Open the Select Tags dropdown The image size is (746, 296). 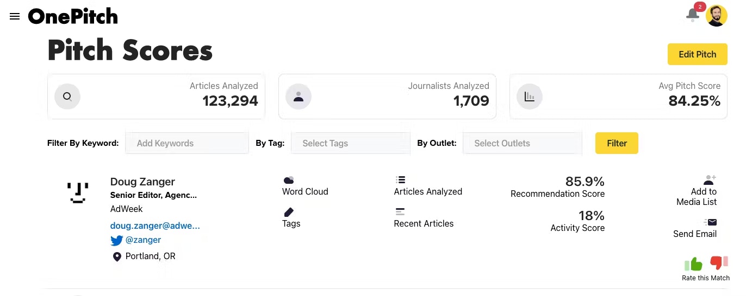pos(351,143)
